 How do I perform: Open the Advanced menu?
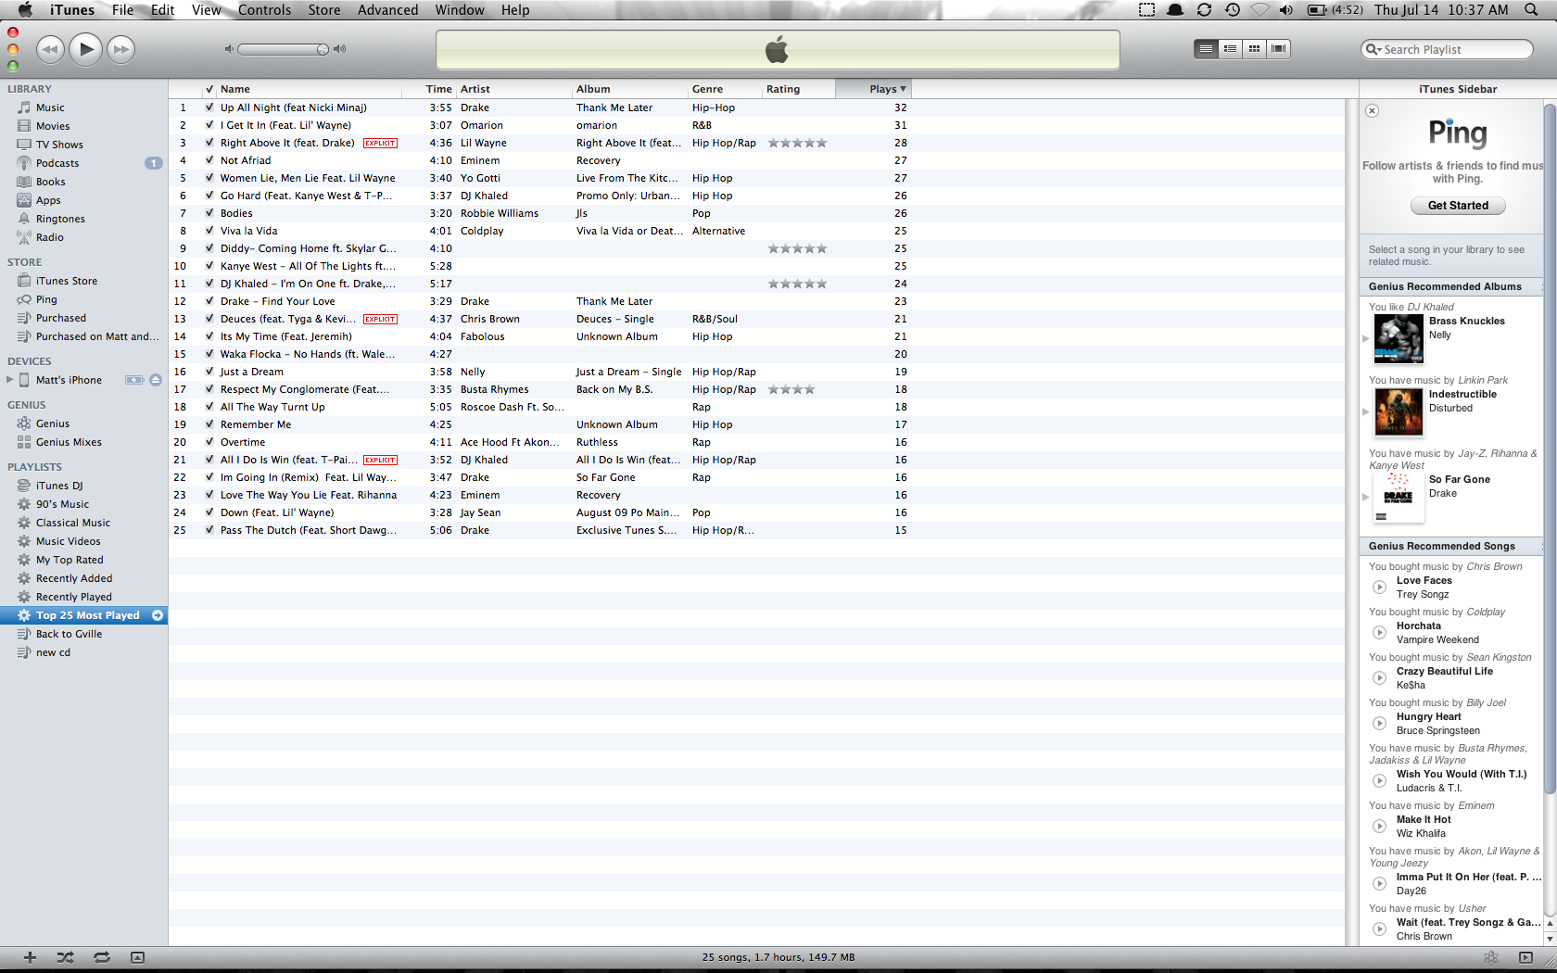[387, 10]
